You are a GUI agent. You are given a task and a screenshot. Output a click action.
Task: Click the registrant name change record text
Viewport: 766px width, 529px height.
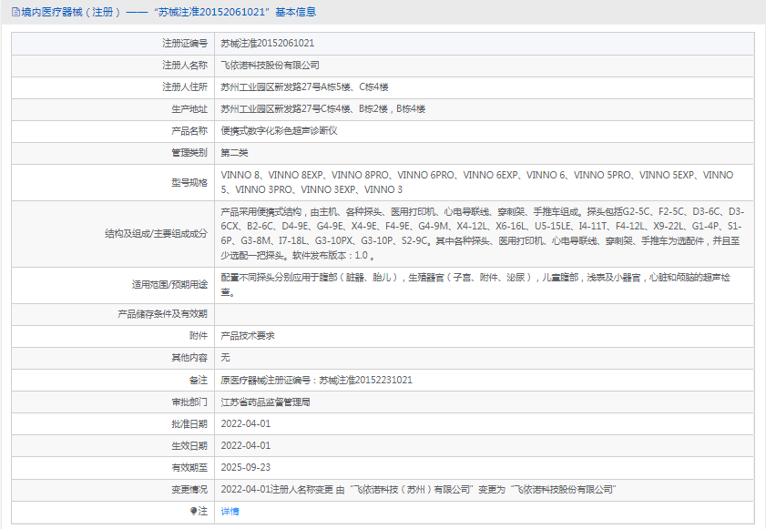pyautogui.click(x=418, y=490)
